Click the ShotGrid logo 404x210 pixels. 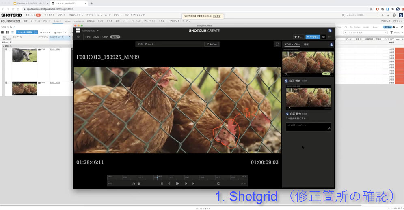pyautogui.click(x=12, y=15)
